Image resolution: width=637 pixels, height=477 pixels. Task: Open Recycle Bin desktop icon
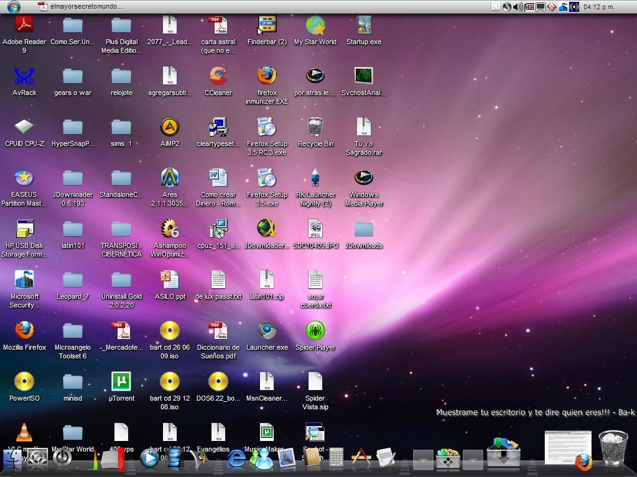coord(315,127)
